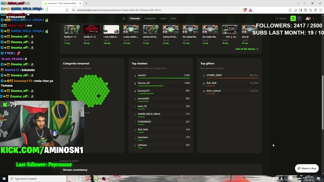
Task: Open a new browser tab
Action: 86,3
